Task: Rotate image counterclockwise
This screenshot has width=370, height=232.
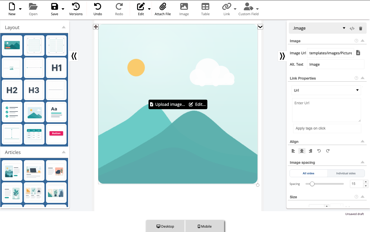Action: tap(319, 151)
